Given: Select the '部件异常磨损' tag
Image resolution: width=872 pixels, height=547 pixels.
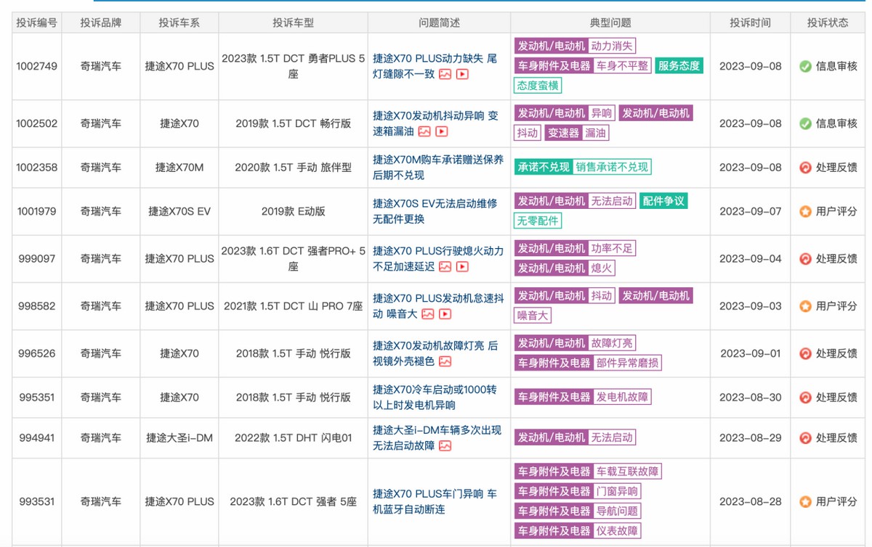Looking at the screenshot, I should [628, 363].
